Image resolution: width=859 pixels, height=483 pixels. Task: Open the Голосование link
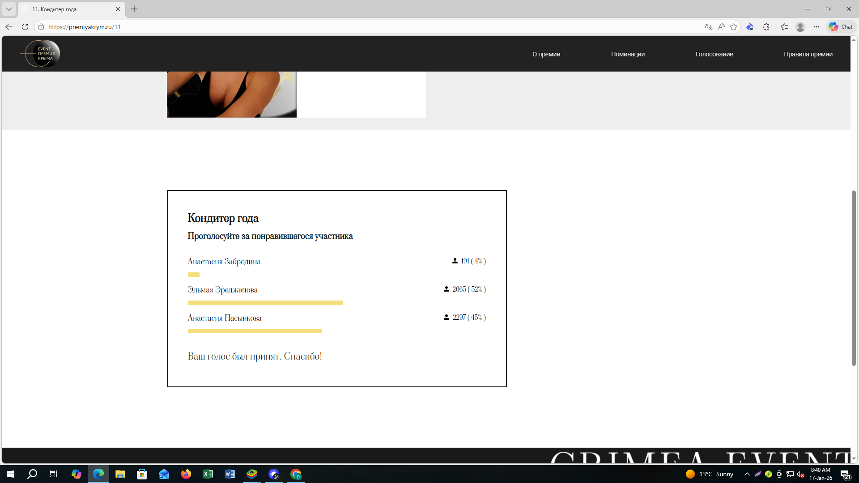click(x=714, y=54)
